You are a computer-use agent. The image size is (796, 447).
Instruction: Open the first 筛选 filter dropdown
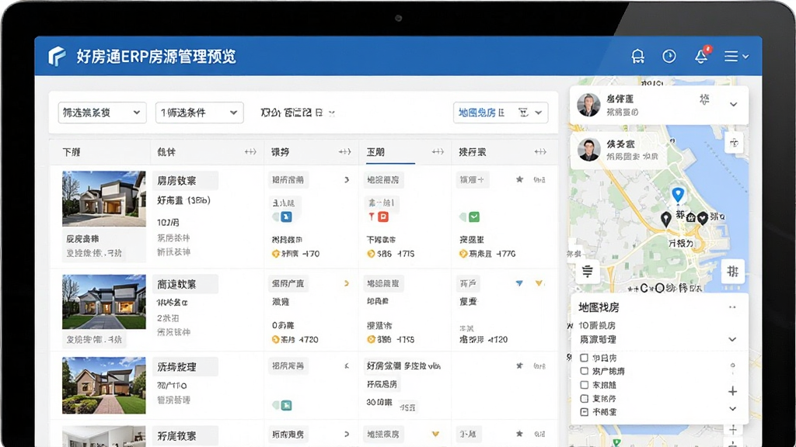point(102,113)
